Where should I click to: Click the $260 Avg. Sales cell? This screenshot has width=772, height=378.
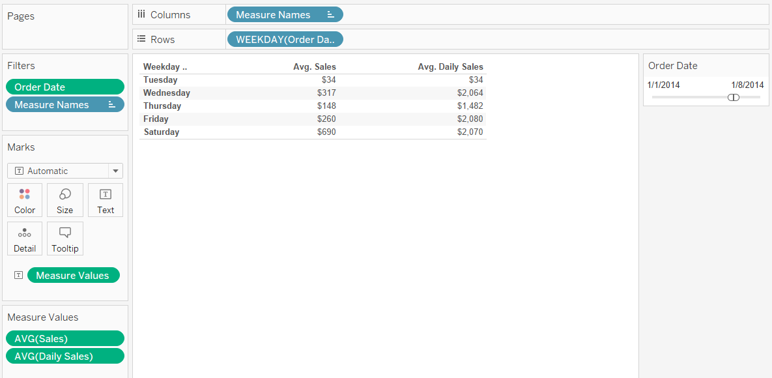coord(326,119)
